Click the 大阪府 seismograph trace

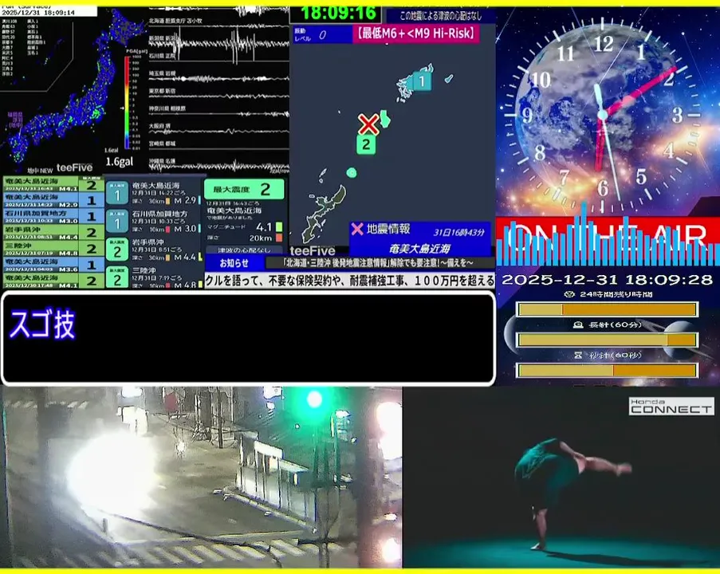click(x=218, y=131)
